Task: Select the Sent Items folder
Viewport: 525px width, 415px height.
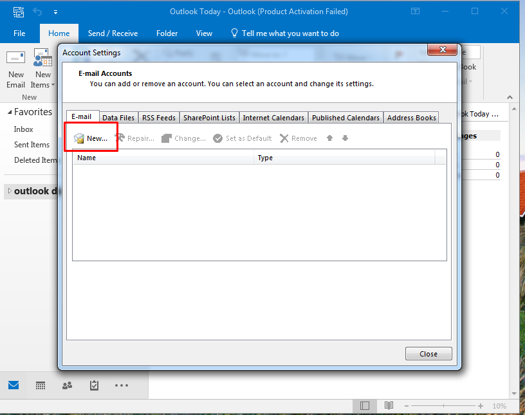Action: (32, 144)
